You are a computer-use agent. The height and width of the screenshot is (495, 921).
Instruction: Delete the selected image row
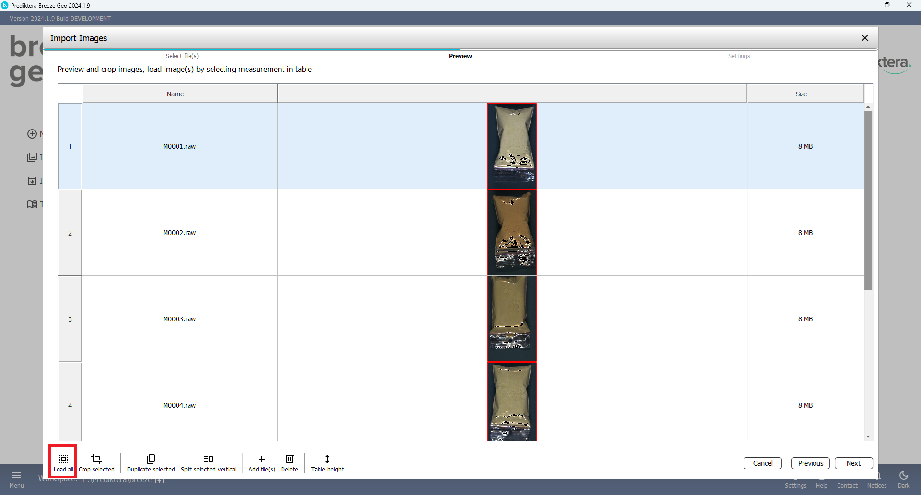click(x=289, y=462)
